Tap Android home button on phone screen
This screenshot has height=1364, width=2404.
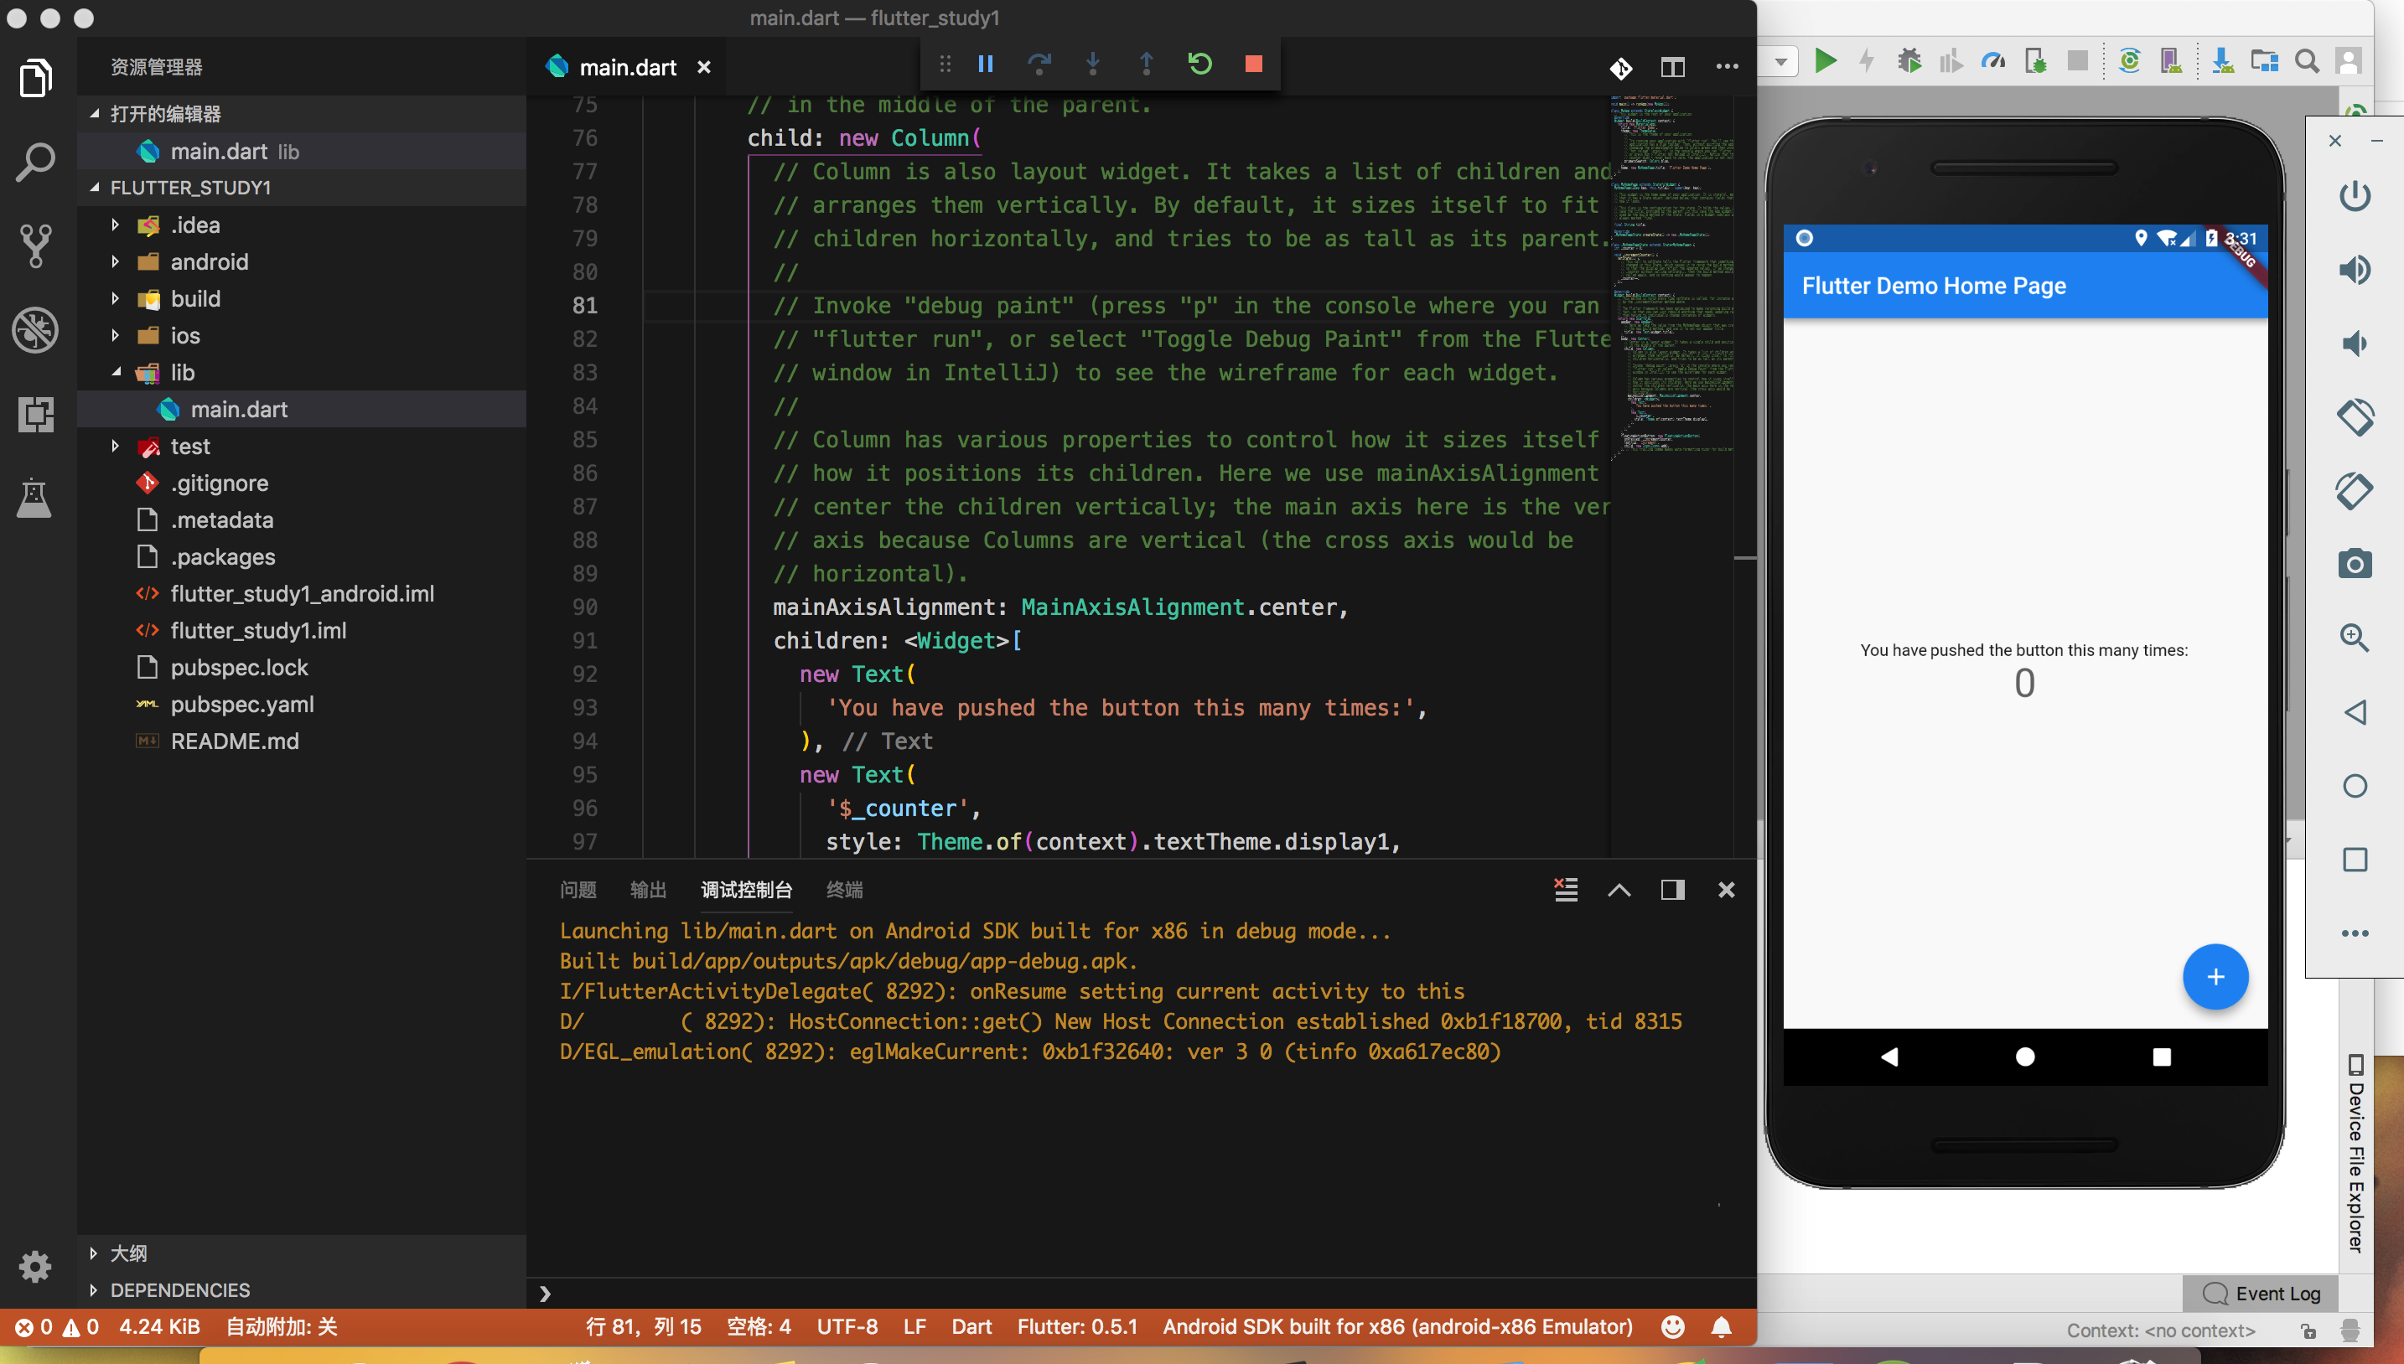(2025, 1057)
